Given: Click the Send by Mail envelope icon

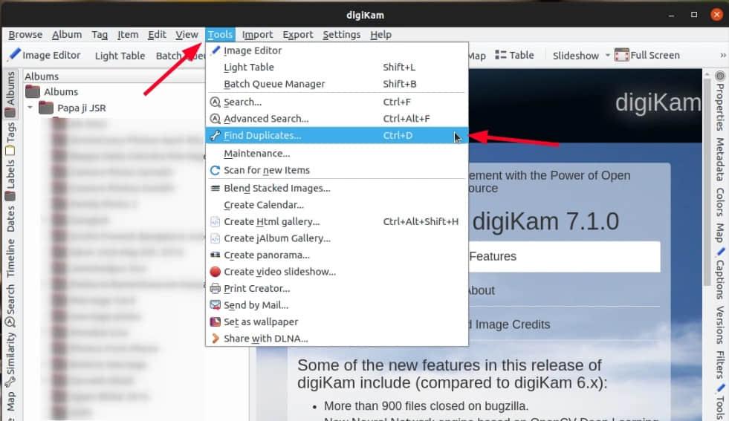Looking at the screenshot, I should [215, 305].
